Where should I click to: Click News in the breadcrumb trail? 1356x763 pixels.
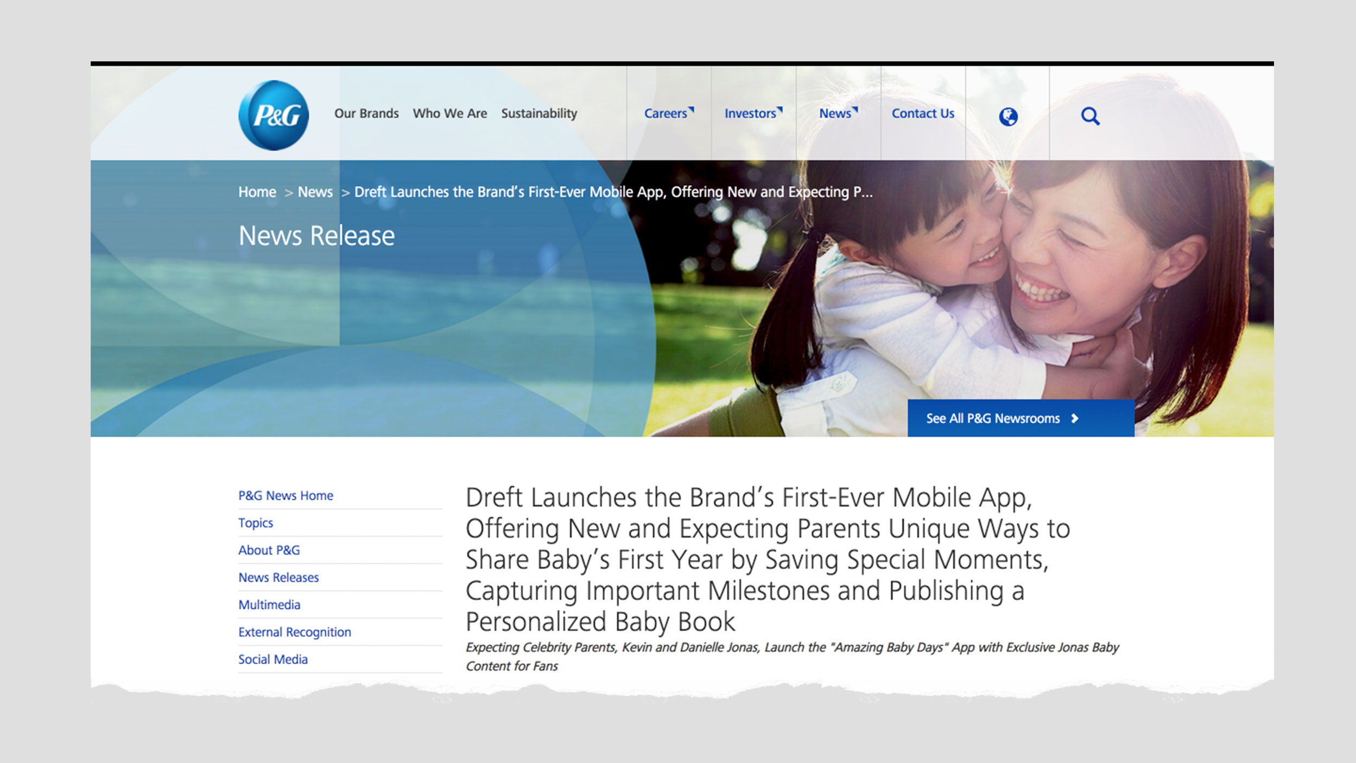tap(315, 192)
